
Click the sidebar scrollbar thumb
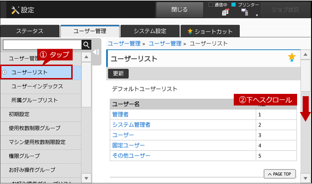tap(86, 85)
